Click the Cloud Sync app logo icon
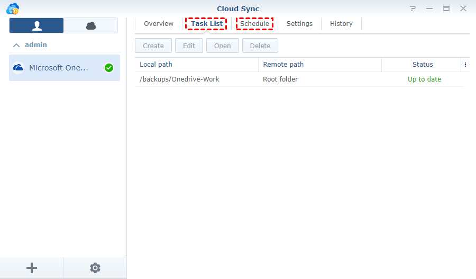The height and width of the screenshot is (279, 476). pyautogui.click(x=13, y=8)
